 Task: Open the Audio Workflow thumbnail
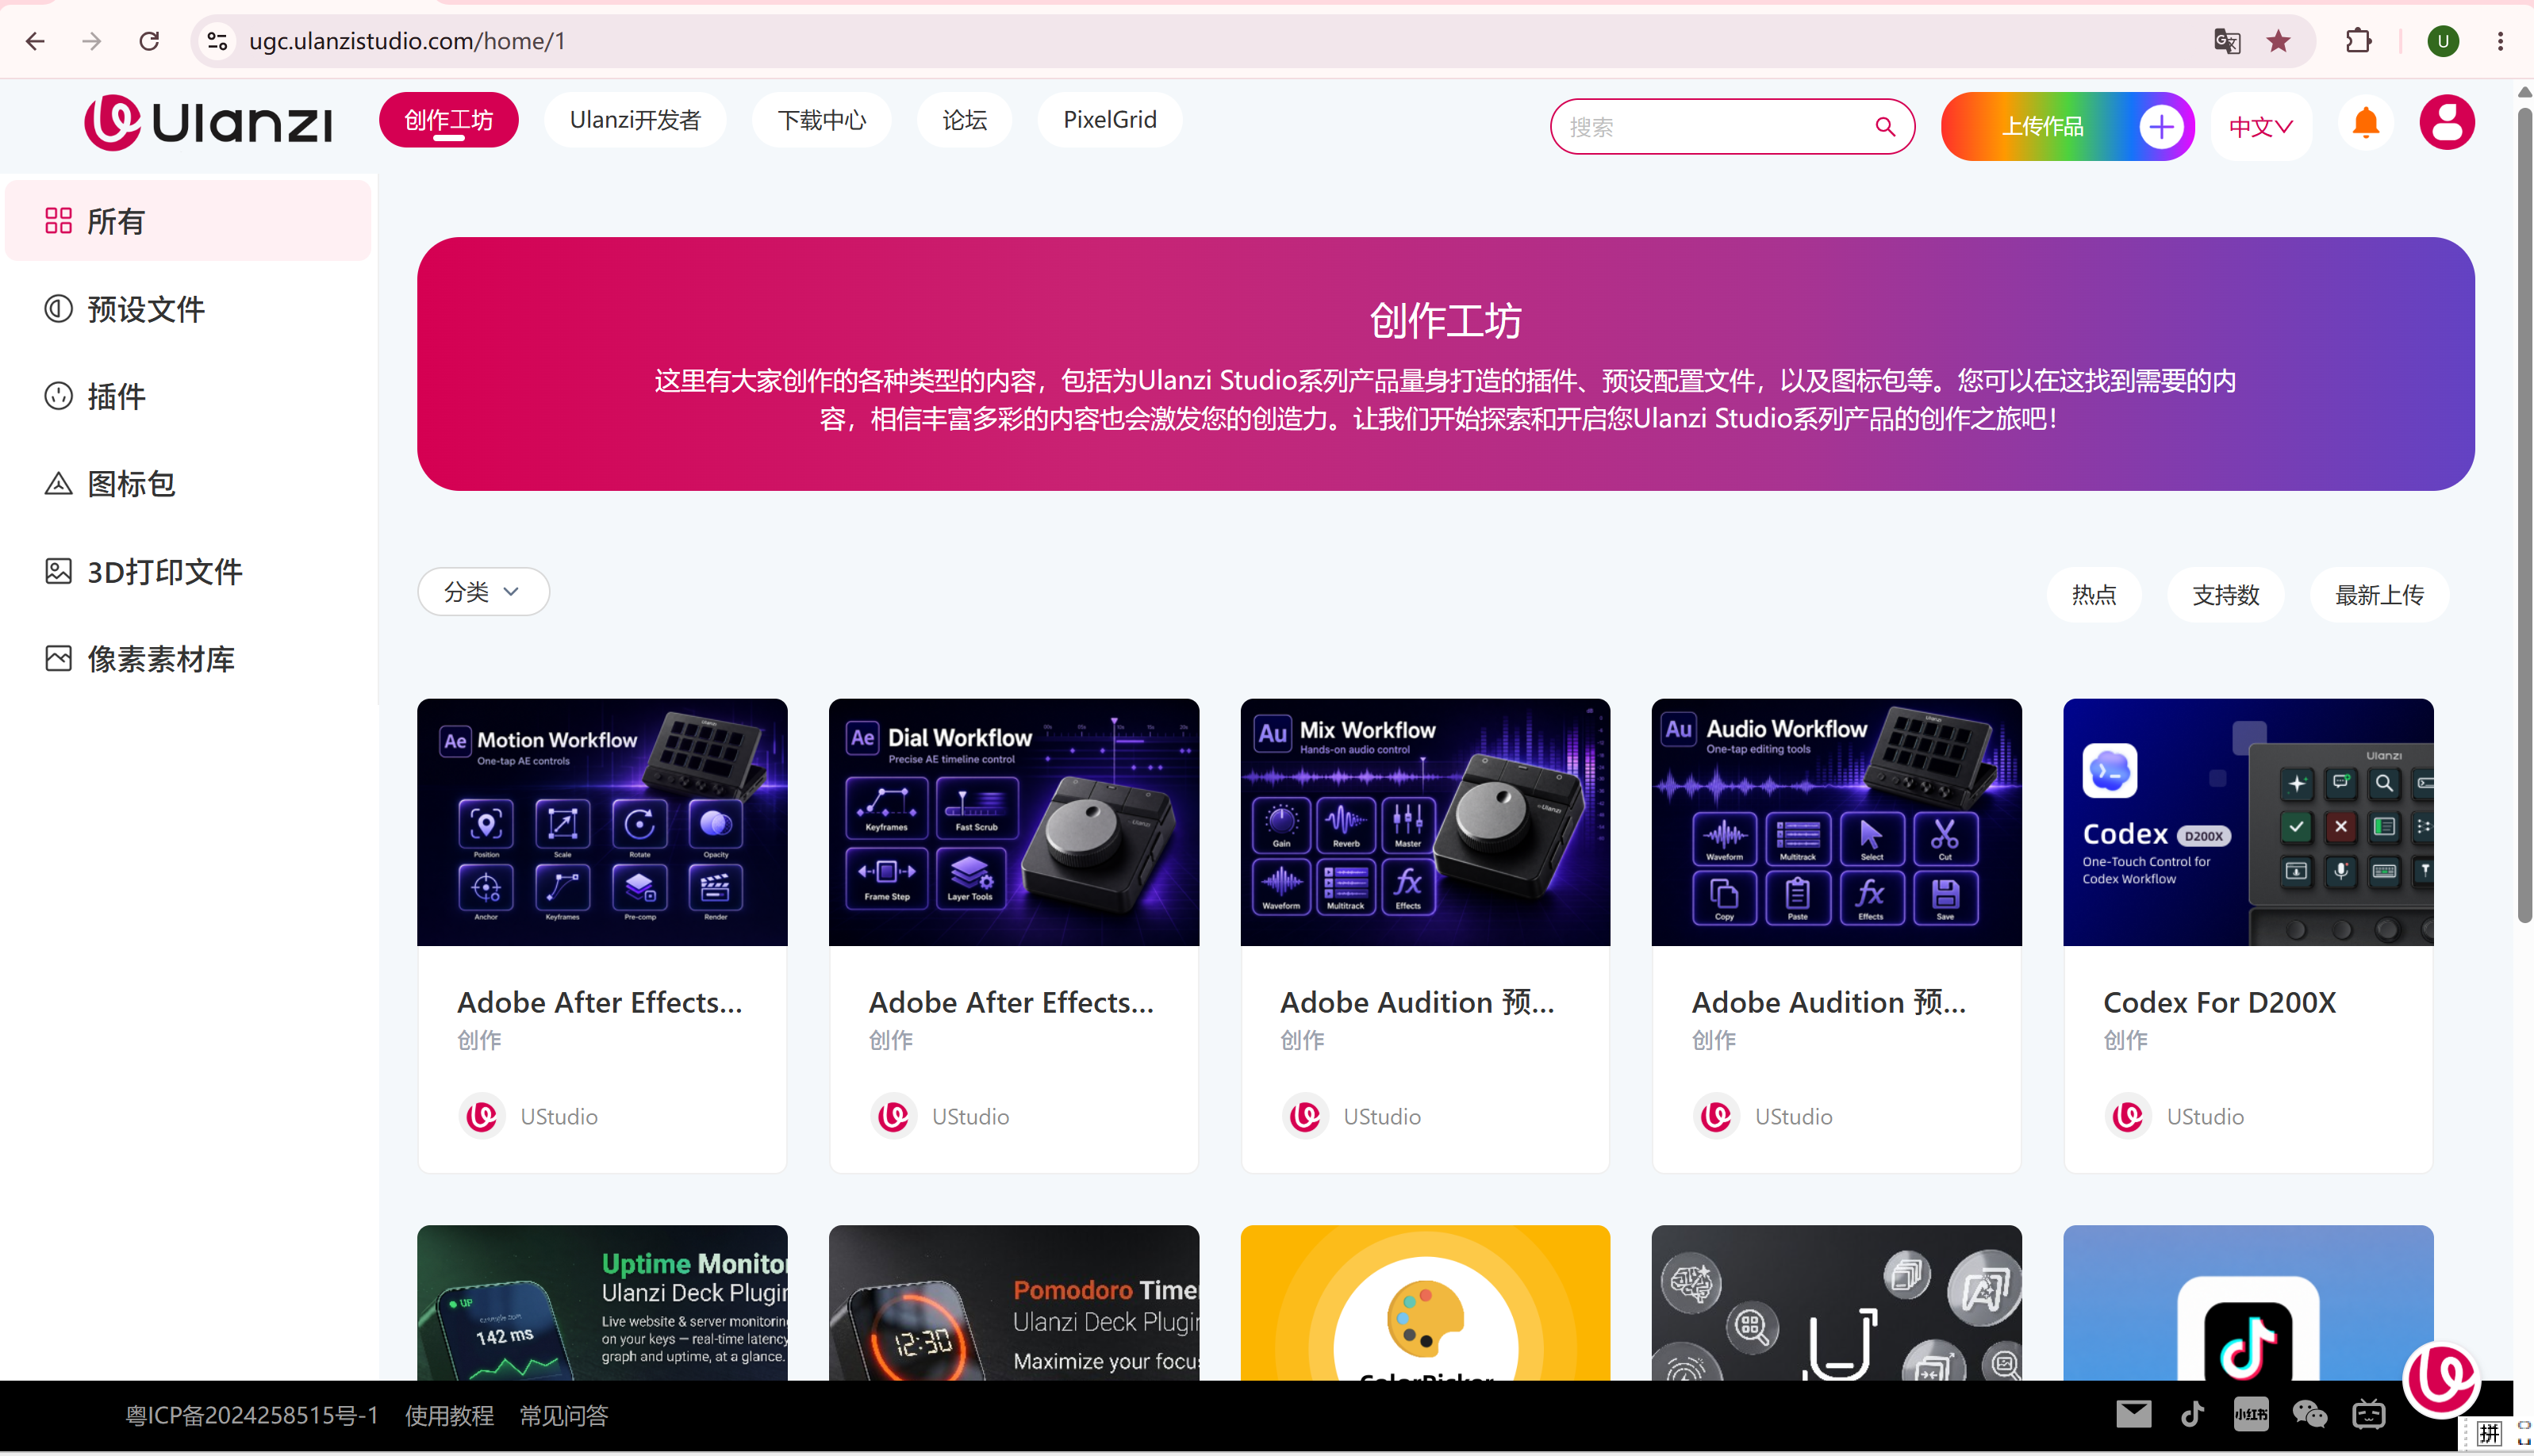click(1837, 822)
